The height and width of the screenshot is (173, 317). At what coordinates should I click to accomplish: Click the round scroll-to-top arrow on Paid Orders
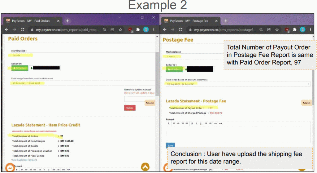pyautogui.click(x=145, y=167)
